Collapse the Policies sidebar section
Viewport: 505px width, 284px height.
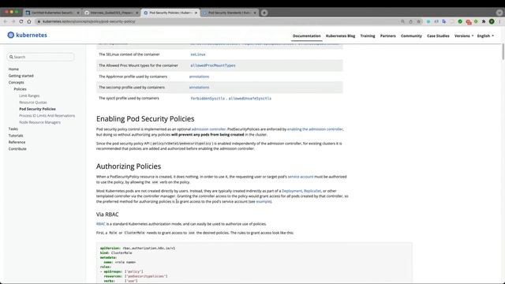click(x=20, y=89)
